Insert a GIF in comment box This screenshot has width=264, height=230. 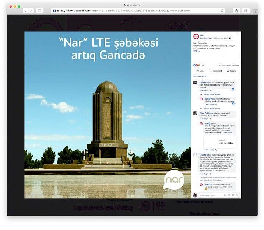point(233,195)
